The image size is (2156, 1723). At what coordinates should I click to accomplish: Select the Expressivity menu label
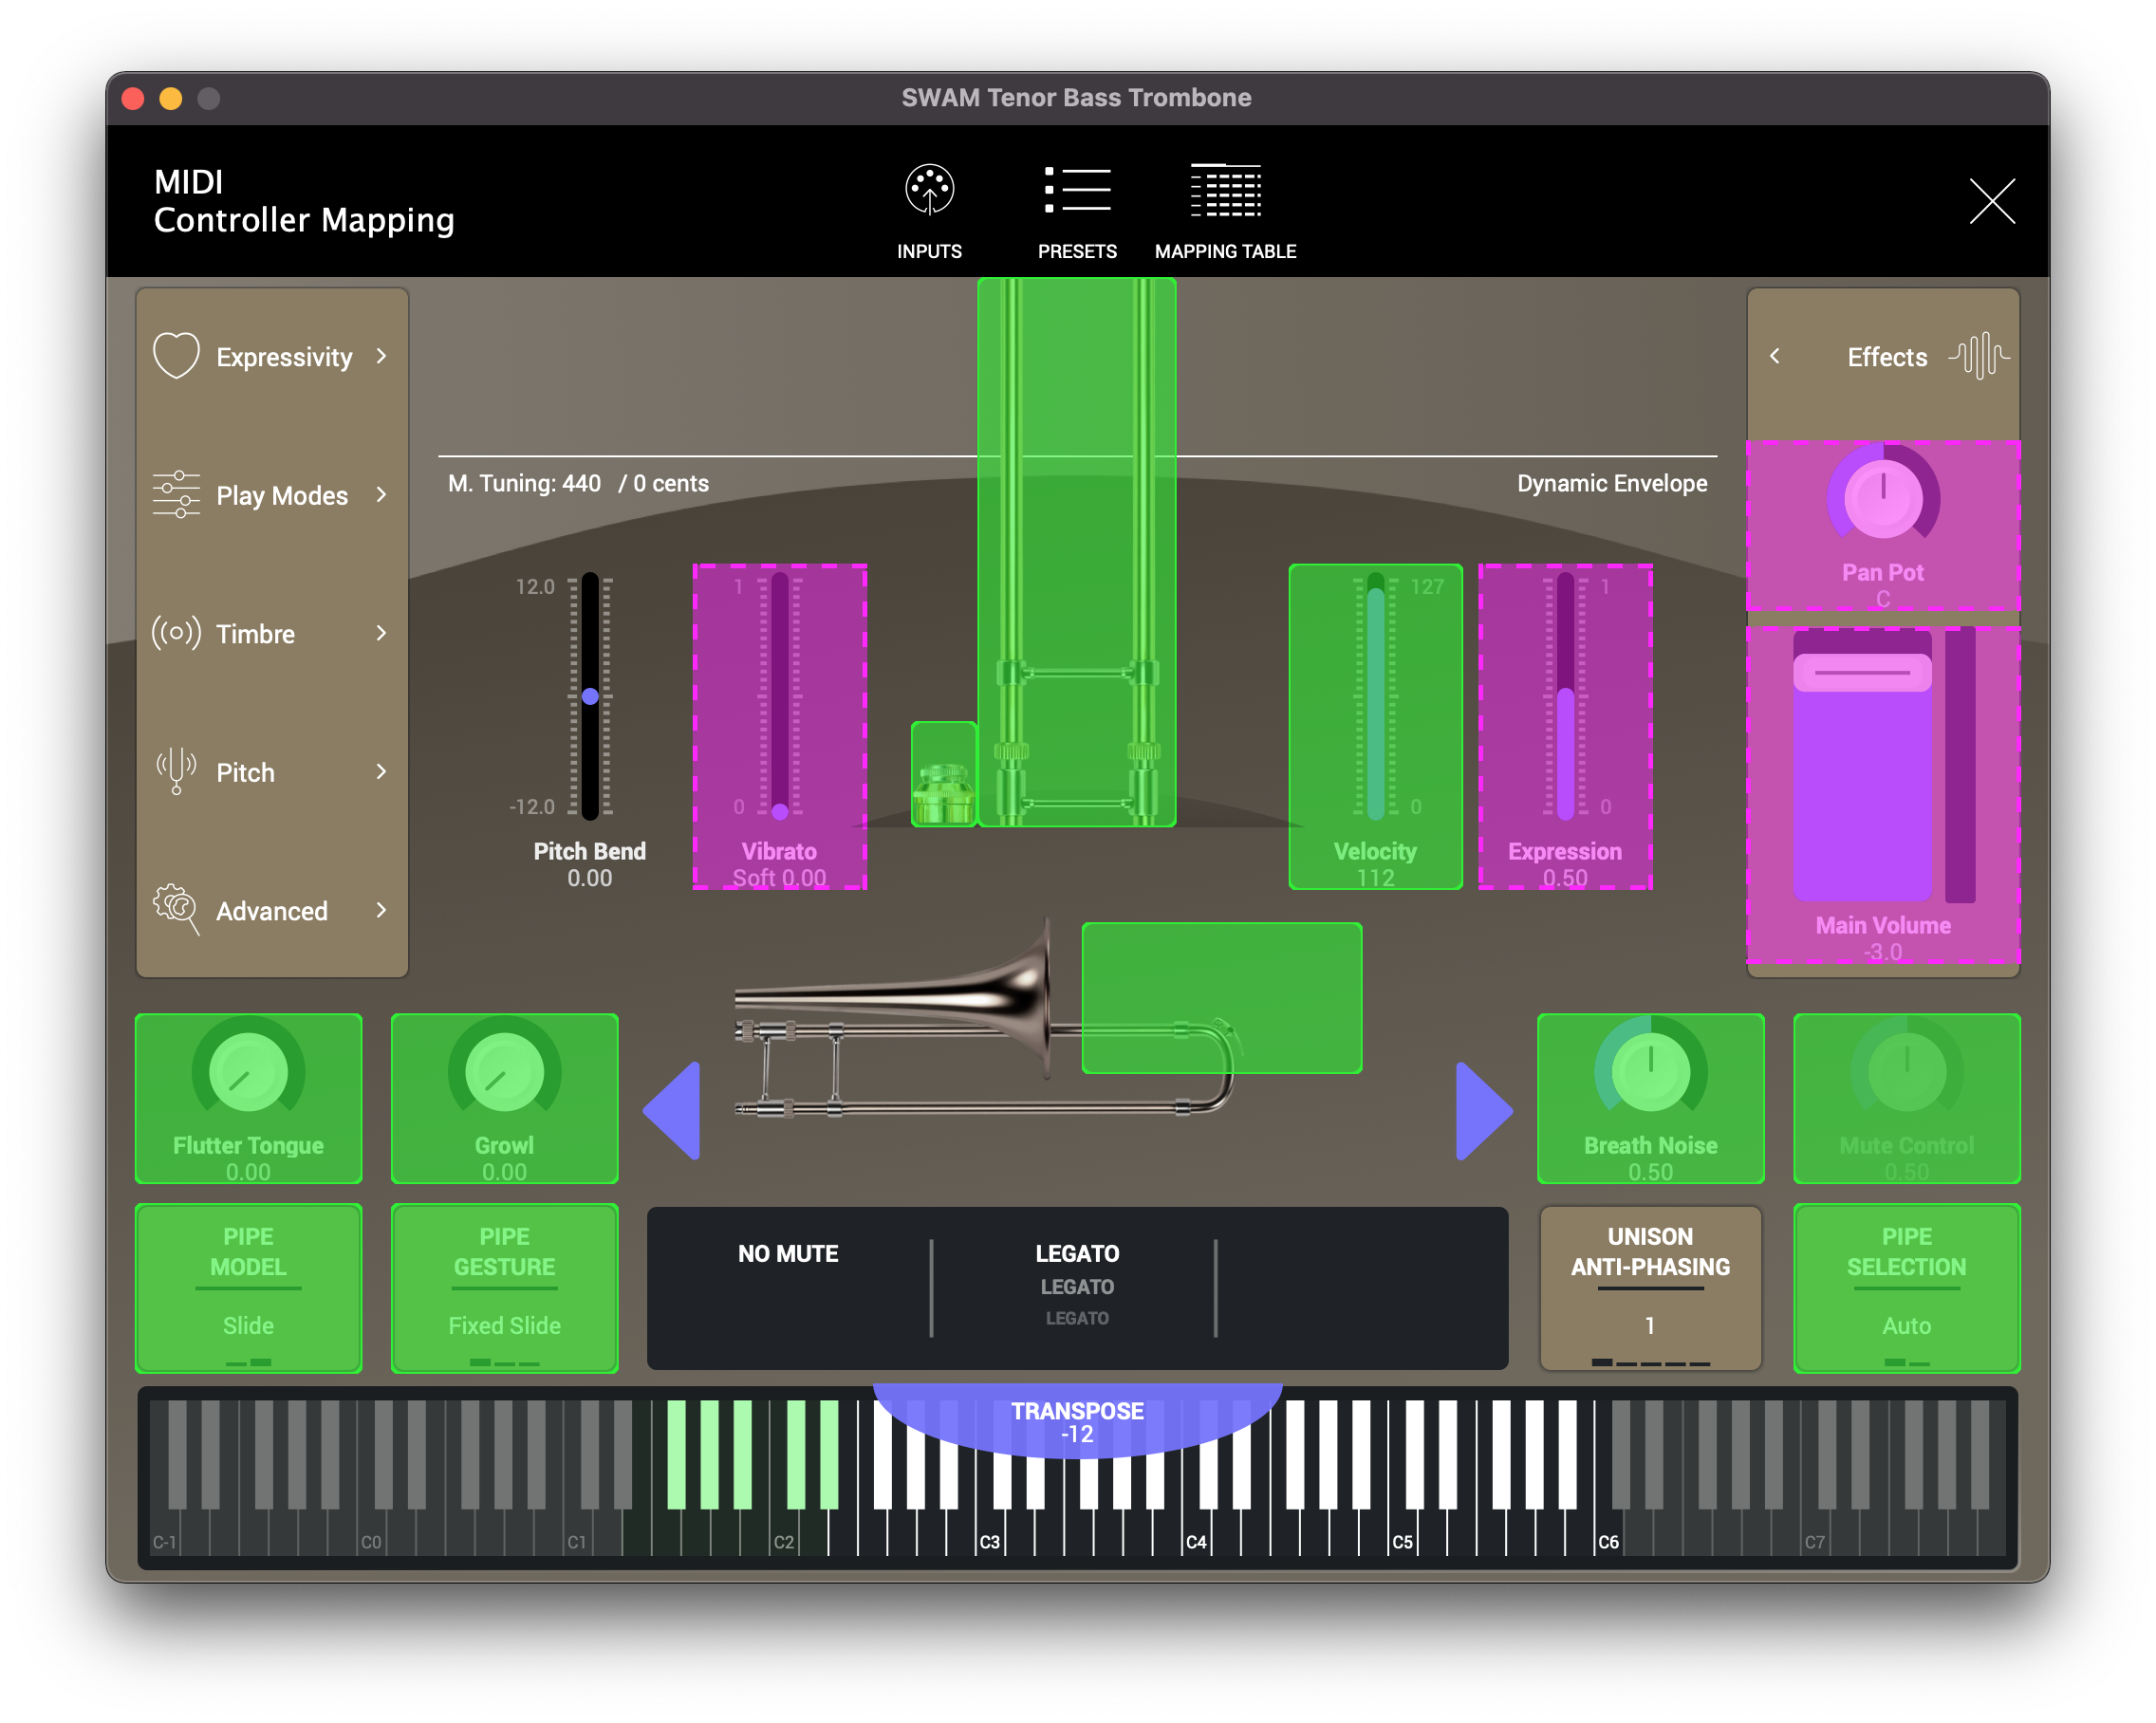point(284,357)
